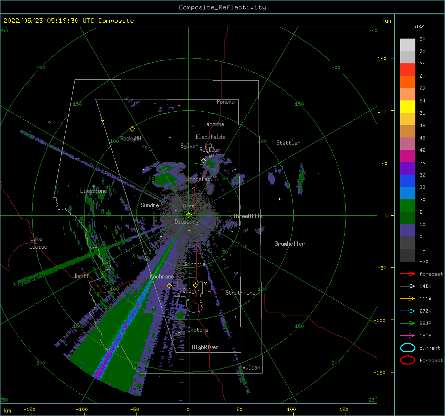This screenshot has height=416, width=445.
Task: Click the dBZ scale heading
Action: coord(419,26)
